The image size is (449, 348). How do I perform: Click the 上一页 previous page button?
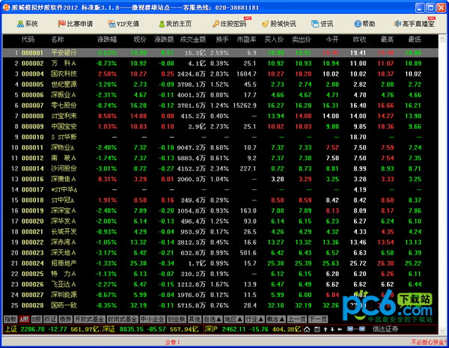click(x=298, y=318)
